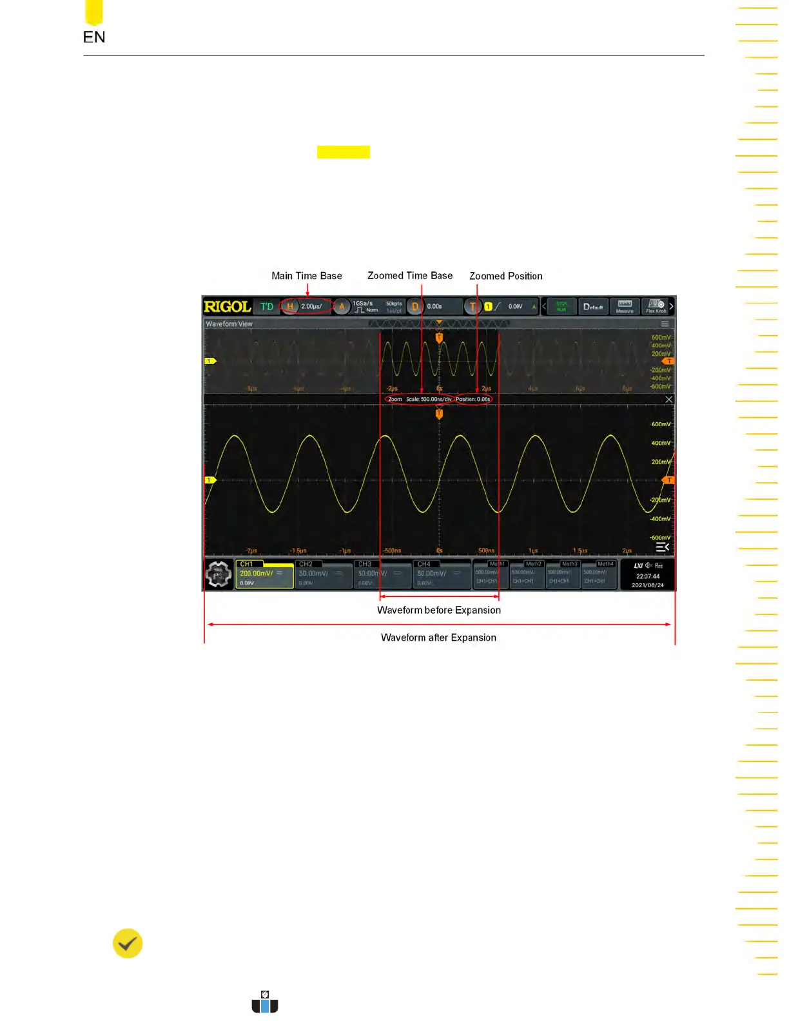Show previous toolbar items with left chevron
Screen dimensions: 789x1021
tap(544, 307)
